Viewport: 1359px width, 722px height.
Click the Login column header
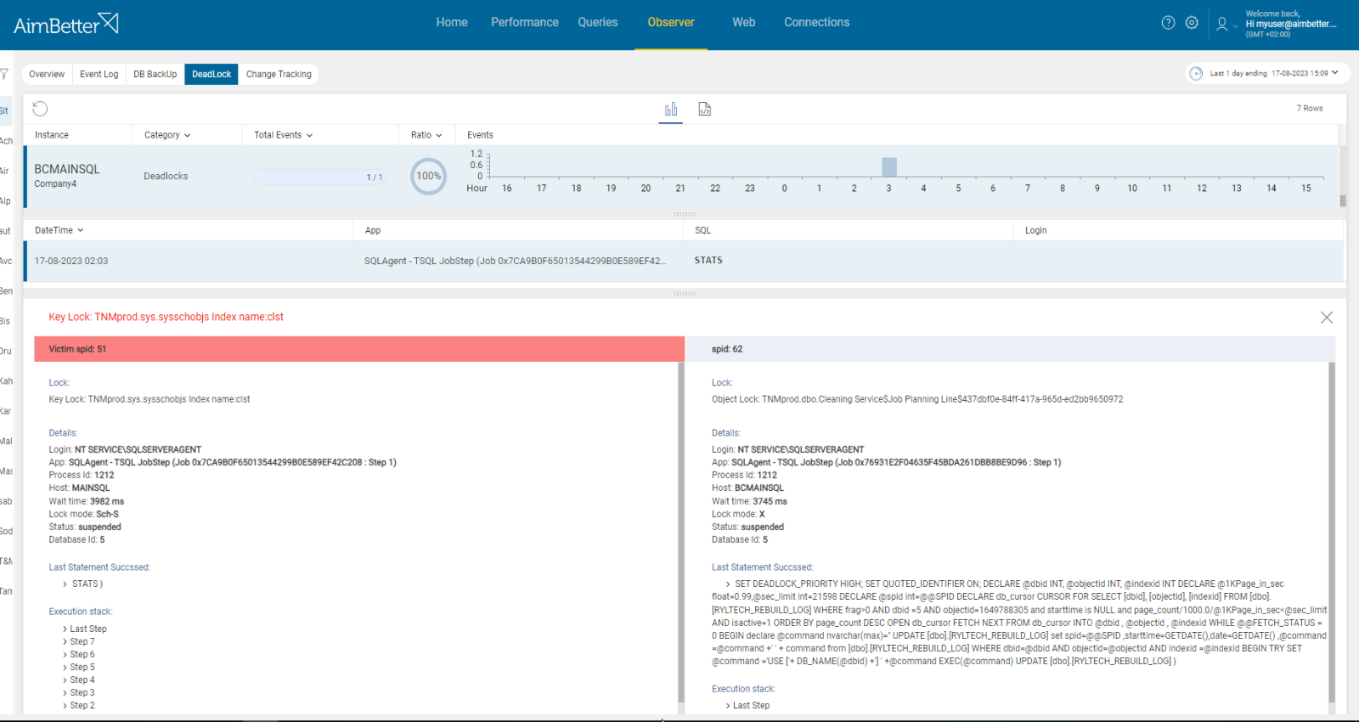pyautogui.click(x=1036, y=230)
